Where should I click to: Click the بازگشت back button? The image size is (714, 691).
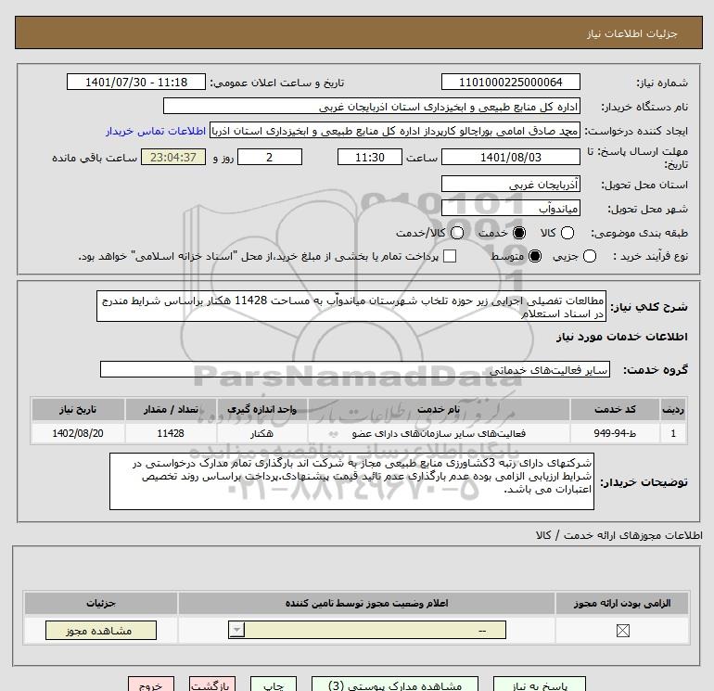pyautogui.click(x=212, y=685)
